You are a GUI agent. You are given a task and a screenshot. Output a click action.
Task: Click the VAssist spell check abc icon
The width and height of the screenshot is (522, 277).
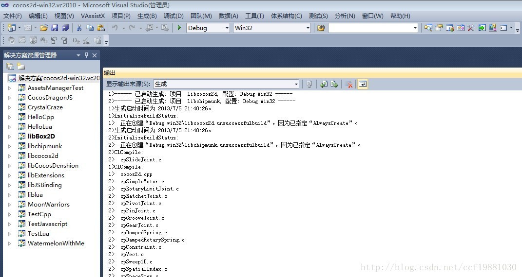[x=87, y=41]
